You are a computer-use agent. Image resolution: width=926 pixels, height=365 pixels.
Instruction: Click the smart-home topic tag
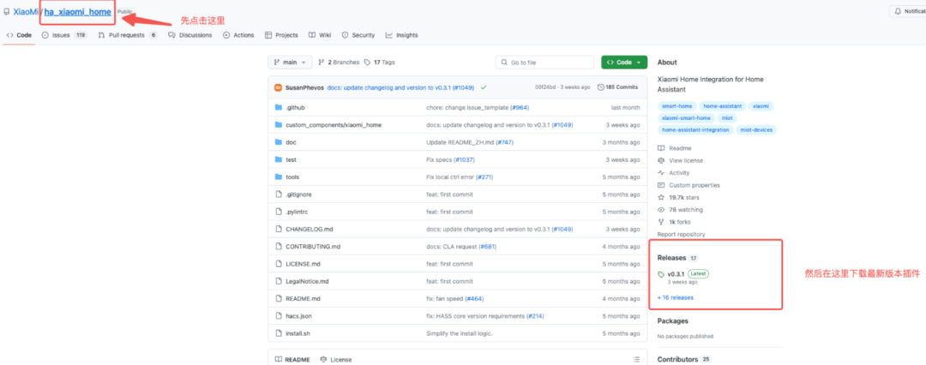click(x=676, y=106)
